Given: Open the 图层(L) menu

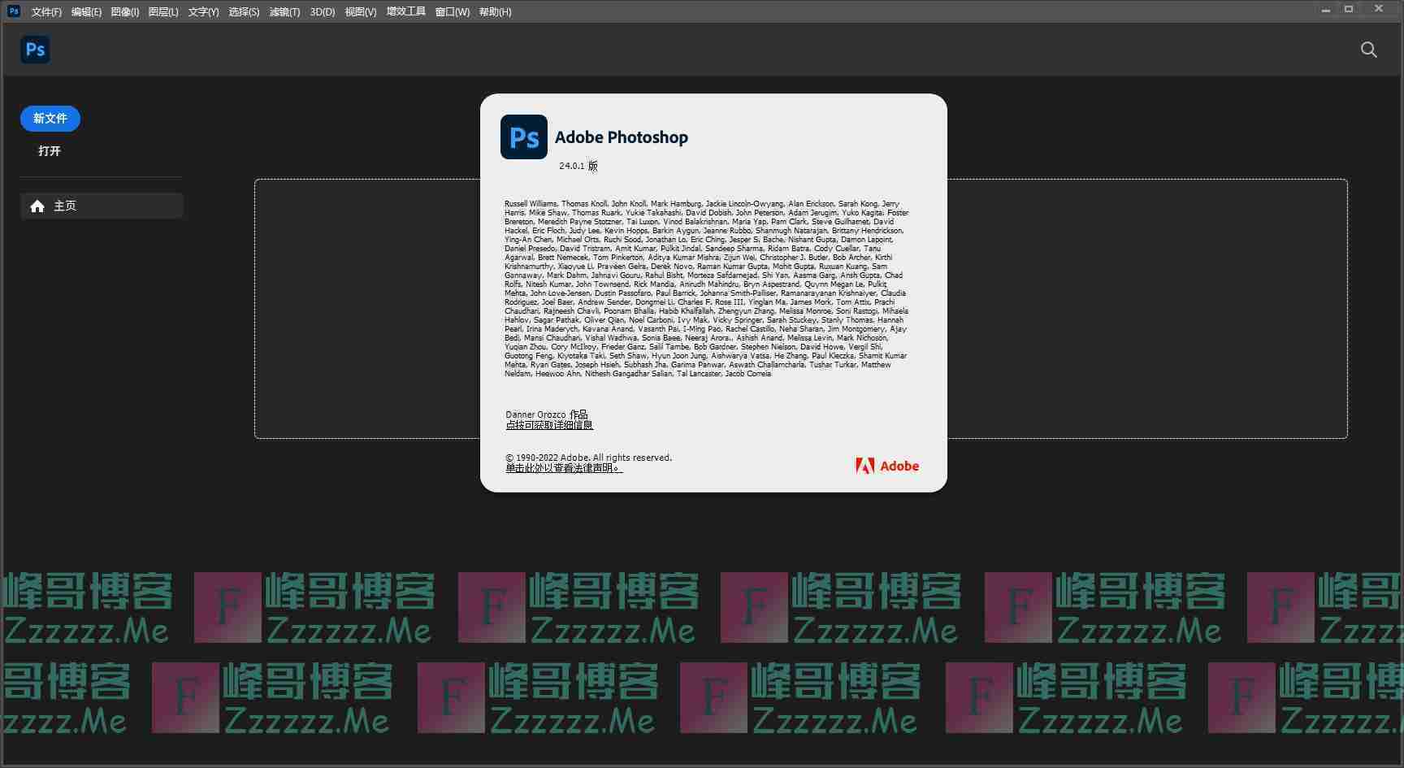Looking at the screenshot, I should [163, 12].
